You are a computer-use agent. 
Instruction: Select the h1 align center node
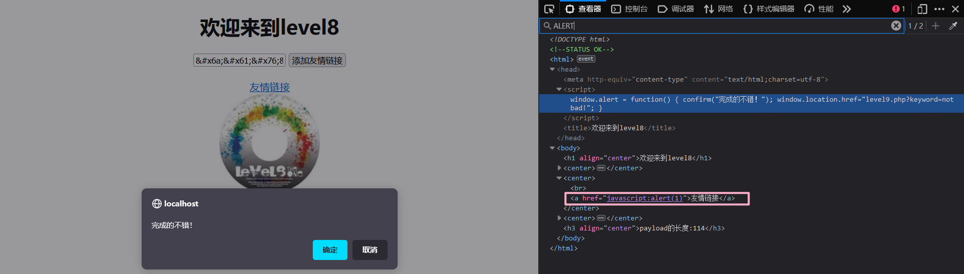click(x=637, y=158)
